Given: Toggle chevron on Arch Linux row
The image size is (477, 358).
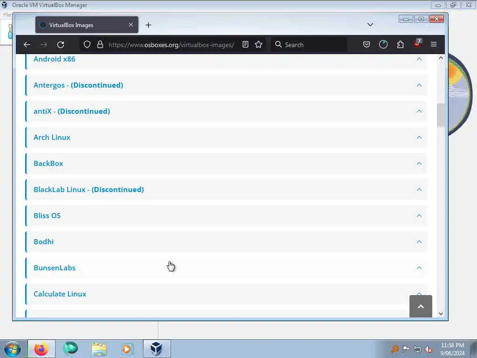Looking at the screenshot, I should click(419, 138).
